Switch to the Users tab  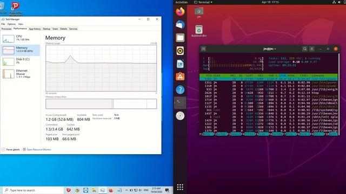pos(55,29)
